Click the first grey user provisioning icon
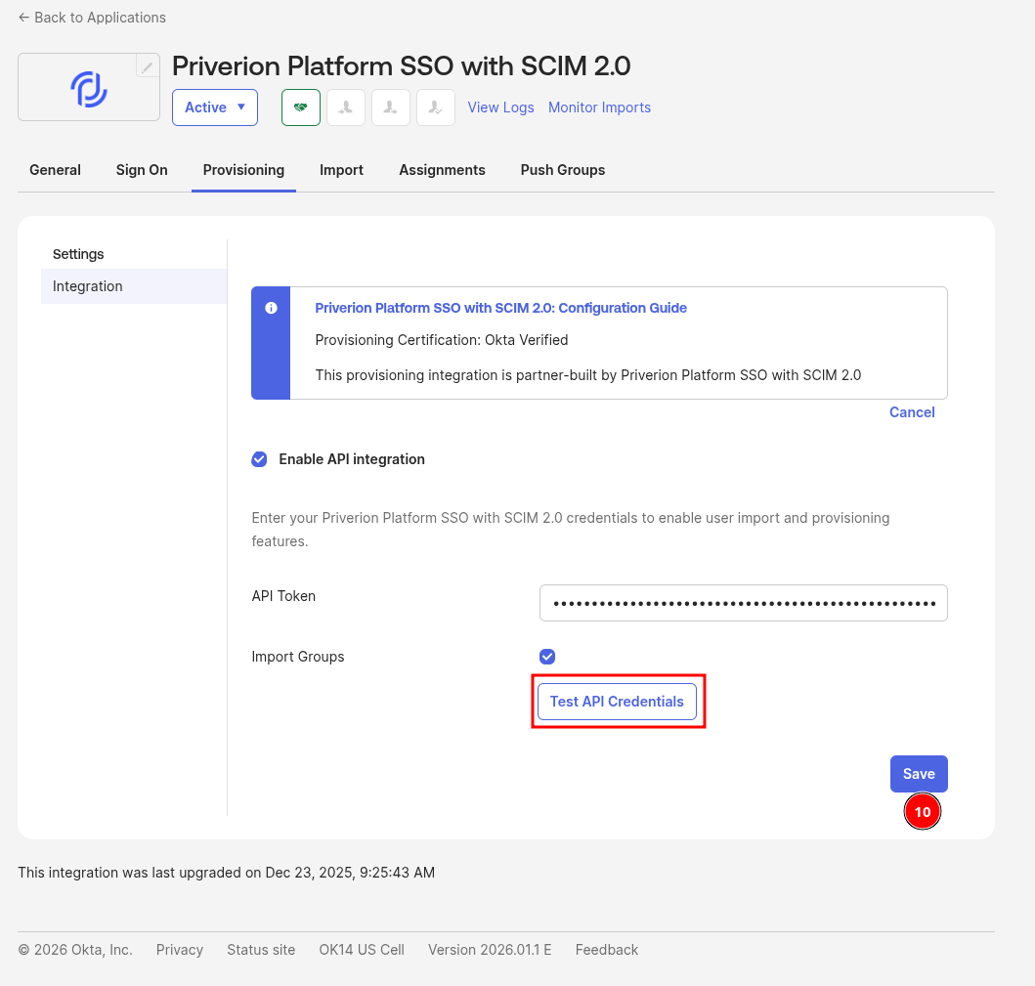Viewport: 1035px width, 986px height. pyautogui.click(x=346, y=107)
